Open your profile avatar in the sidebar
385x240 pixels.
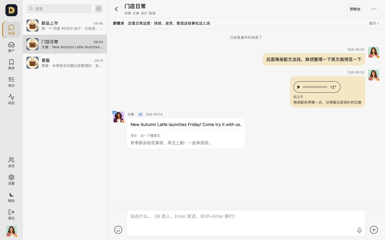point(11,231)
